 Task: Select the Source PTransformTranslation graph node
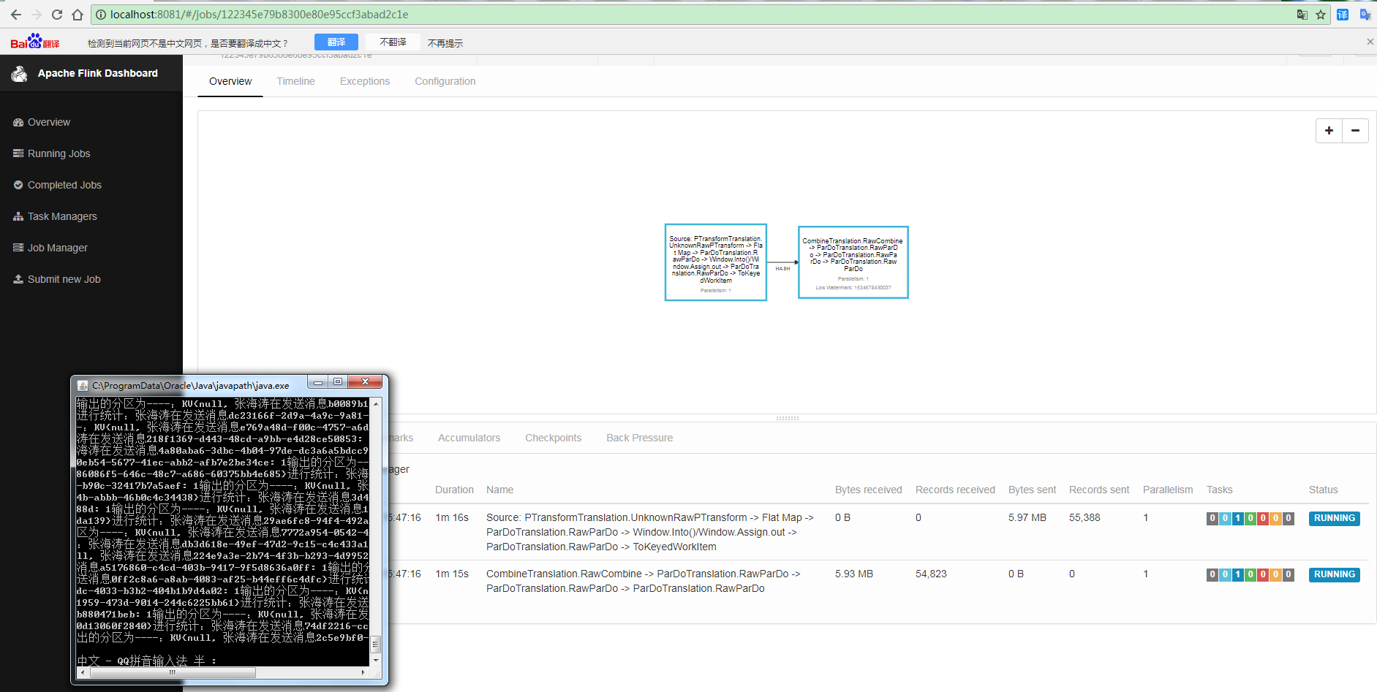click(x=716, y=262)
